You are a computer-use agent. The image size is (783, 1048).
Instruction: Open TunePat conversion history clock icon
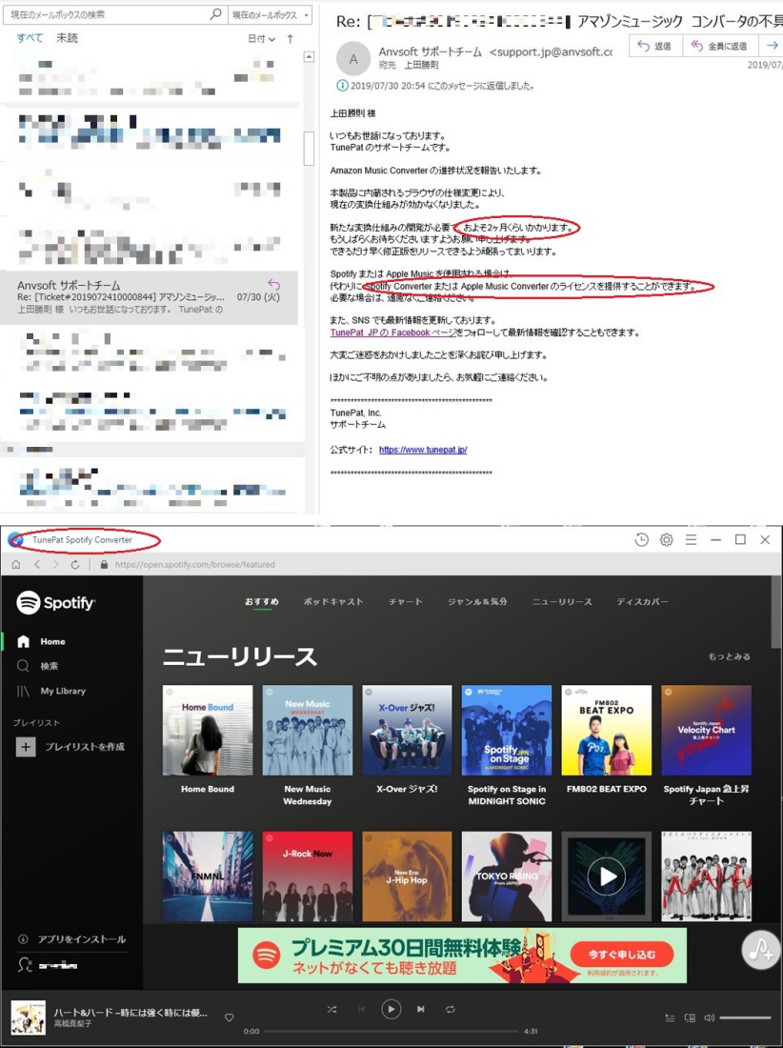coord(641,539)
